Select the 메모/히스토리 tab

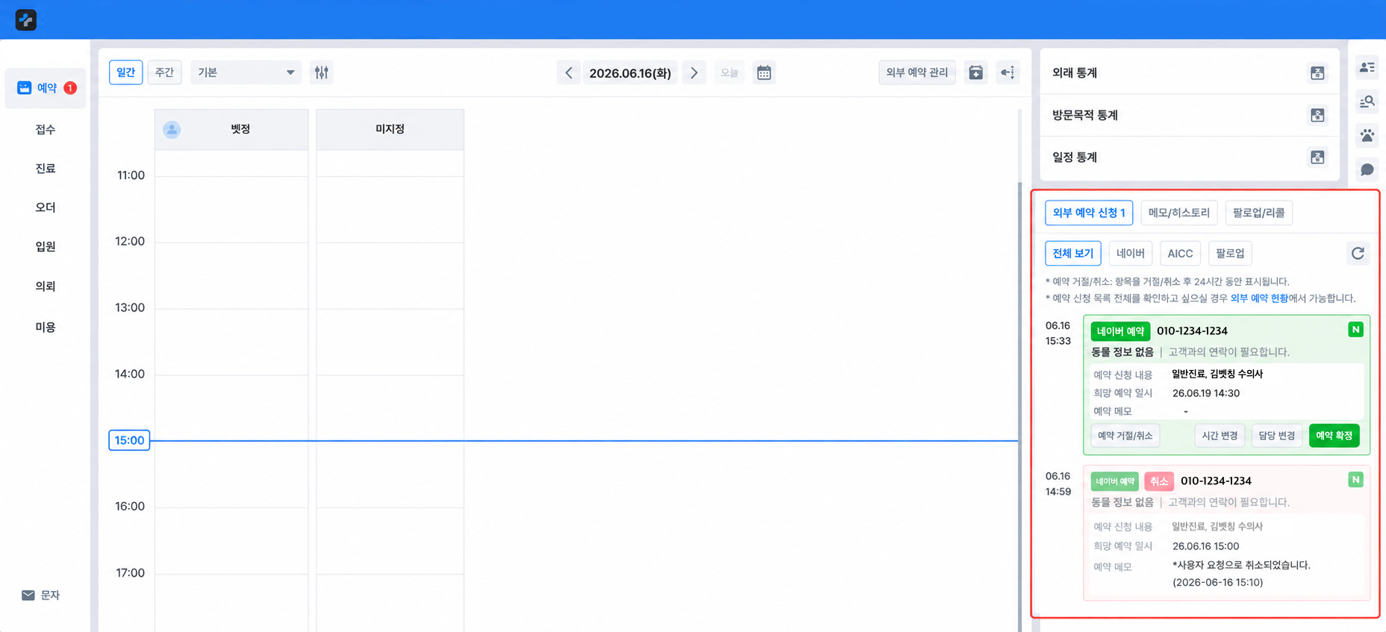[x=1179, y=213]
